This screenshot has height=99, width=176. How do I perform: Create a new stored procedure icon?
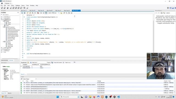pos(19,8)
